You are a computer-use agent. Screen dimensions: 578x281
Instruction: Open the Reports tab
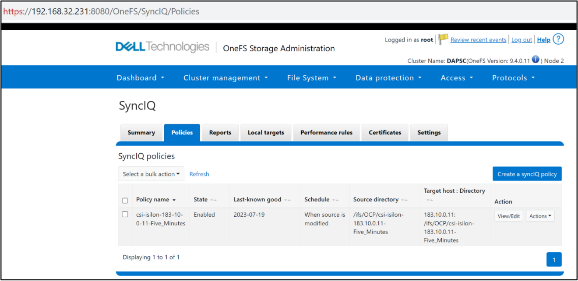220,133
